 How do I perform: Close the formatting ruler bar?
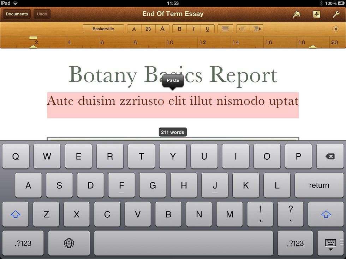tap(336, 29)
